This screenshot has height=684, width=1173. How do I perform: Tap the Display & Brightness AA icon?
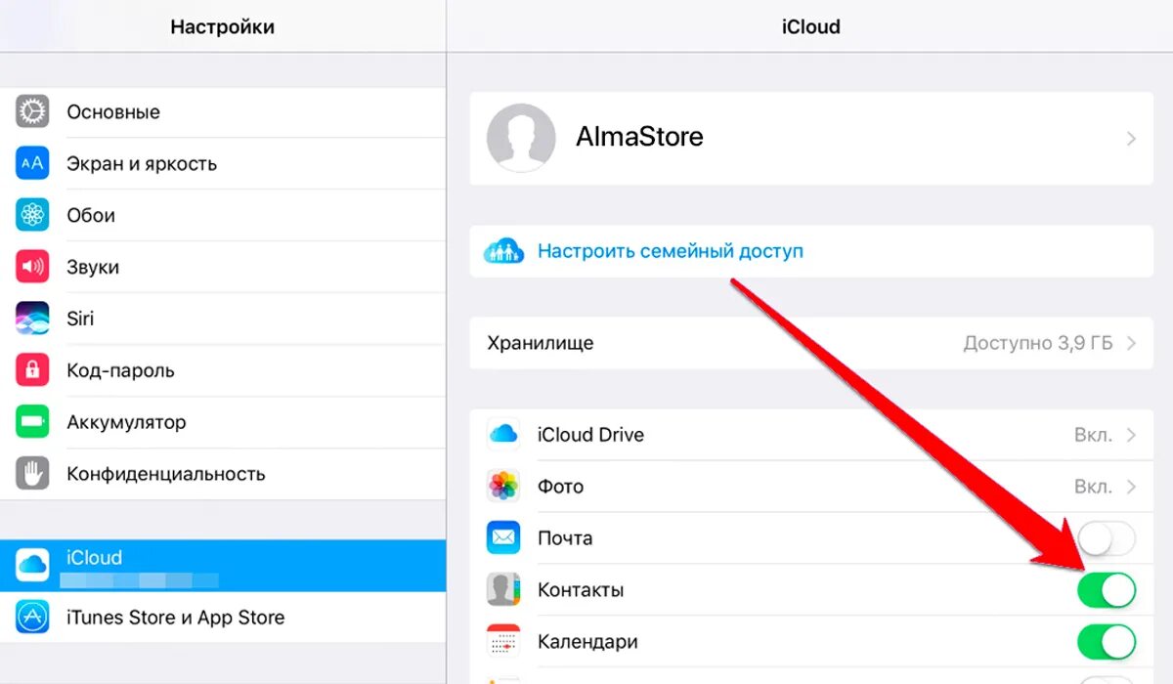(x=32, y=163)
